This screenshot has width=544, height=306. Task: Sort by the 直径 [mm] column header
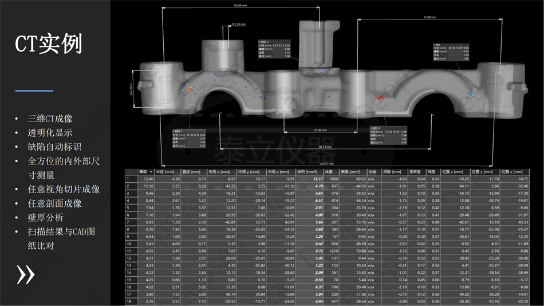point(192,171)
